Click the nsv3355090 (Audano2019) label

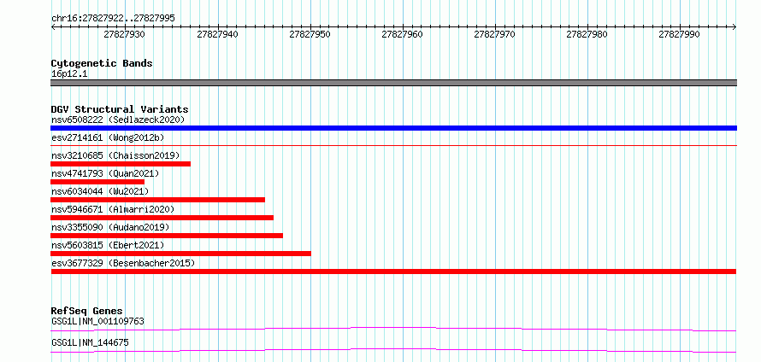[110, 227]
